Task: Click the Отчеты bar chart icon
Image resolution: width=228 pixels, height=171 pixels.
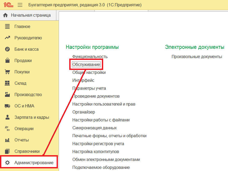Action: click(7, 140)
